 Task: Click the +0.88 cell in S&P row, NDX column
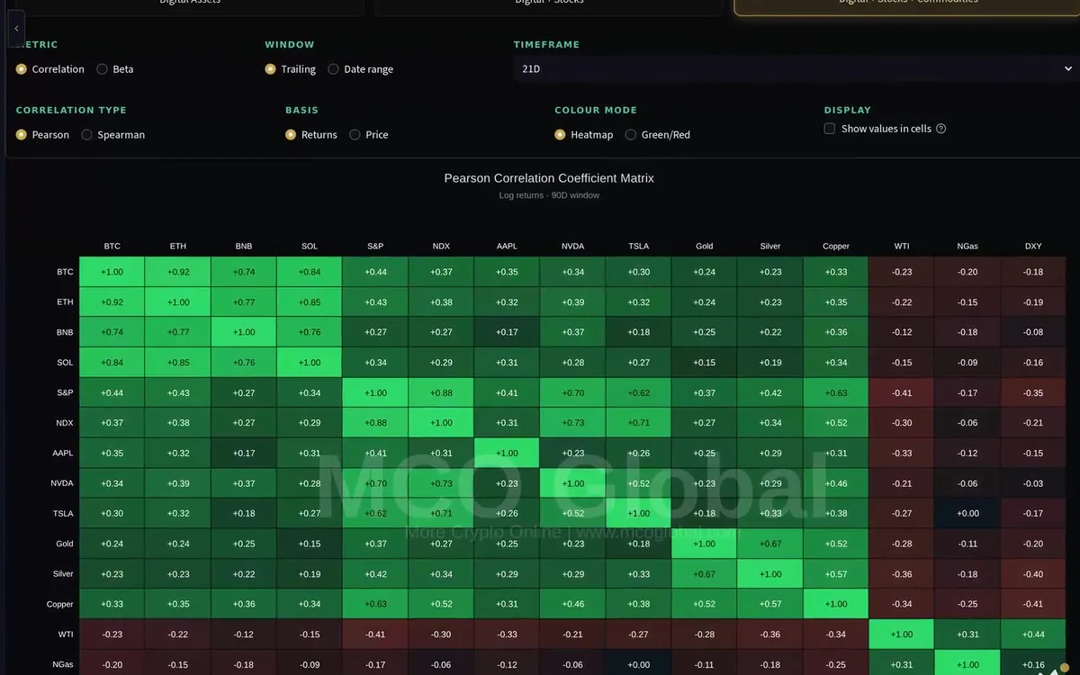pos(441,393)
